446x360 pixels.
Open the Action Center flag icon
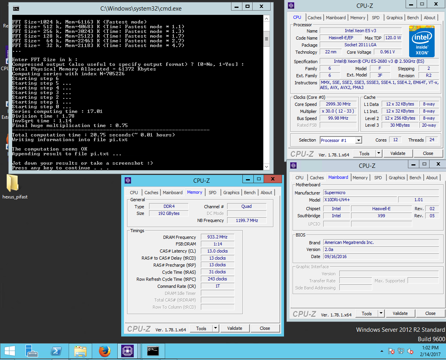click(391, 351)
